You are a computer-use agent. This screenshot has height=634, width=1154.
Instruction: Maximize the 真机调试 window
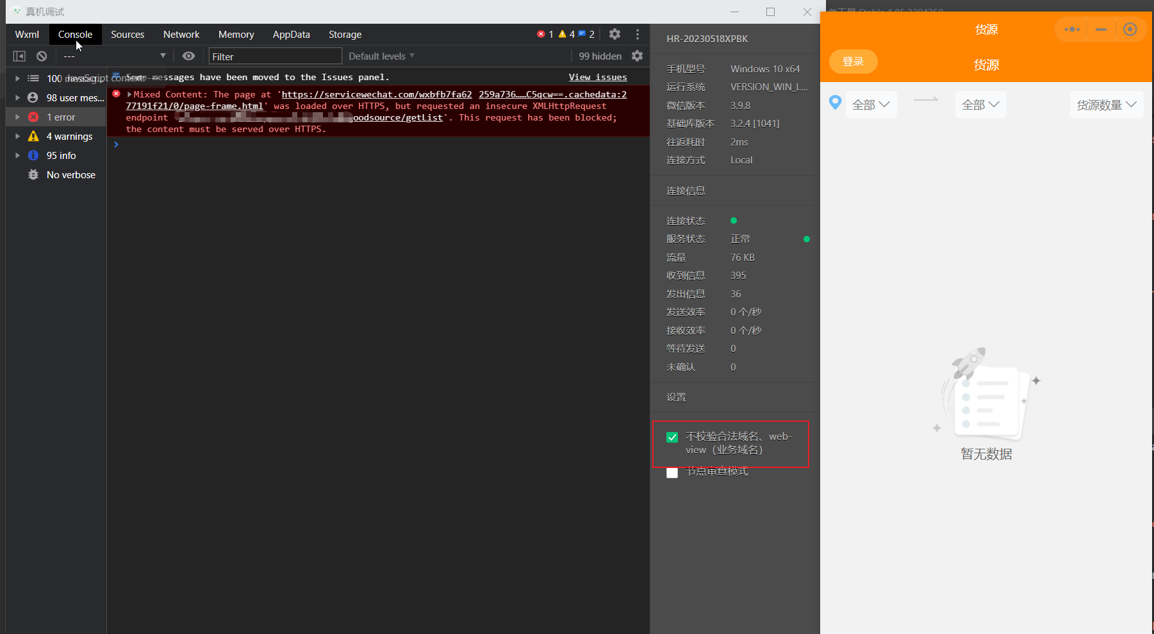coord(770,12)
